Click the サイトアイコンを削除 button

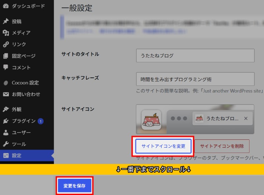pos(222,146)
